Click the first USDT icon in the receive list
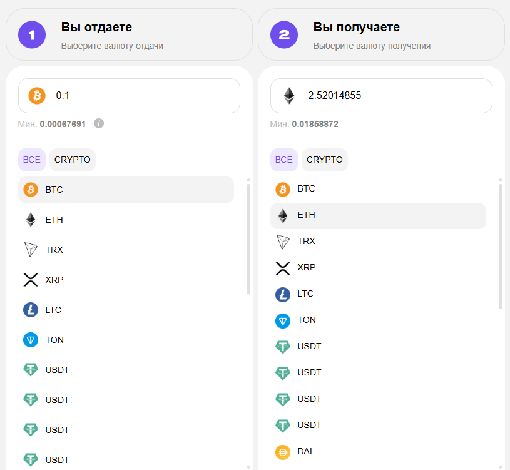 point(283,347)
